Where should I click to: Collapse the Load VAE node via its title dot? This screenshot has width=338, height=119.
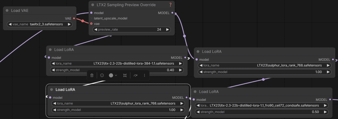pos(7,11)
